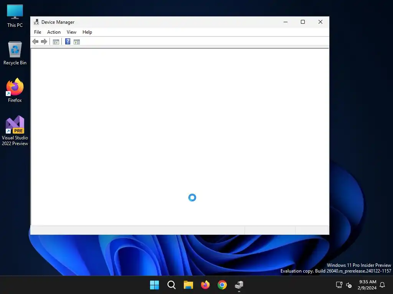Open the network status tray icon
This screenshot has height=294, width=393.
coord(339,285)
